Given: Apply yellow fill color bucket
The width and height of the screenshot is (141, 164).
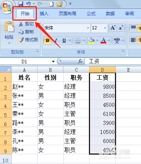Looking at the screenshot, I should click(91, 41).
